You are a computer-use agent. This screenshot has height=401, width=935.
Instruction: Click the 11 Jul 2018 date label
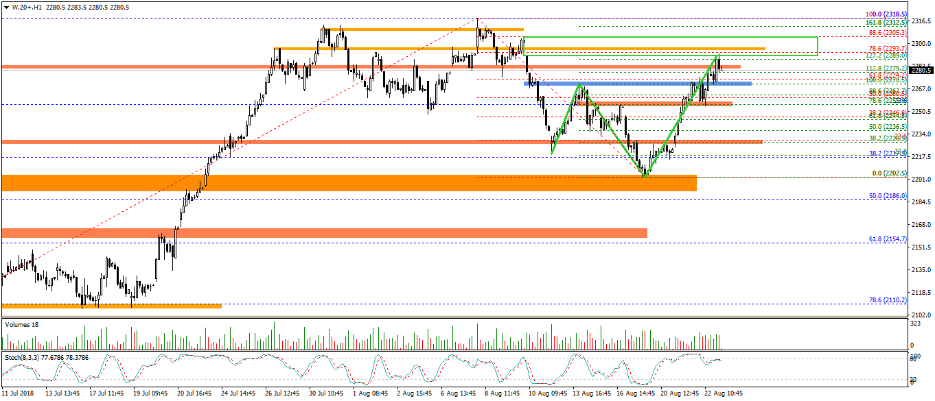click(x=17, y=394)
